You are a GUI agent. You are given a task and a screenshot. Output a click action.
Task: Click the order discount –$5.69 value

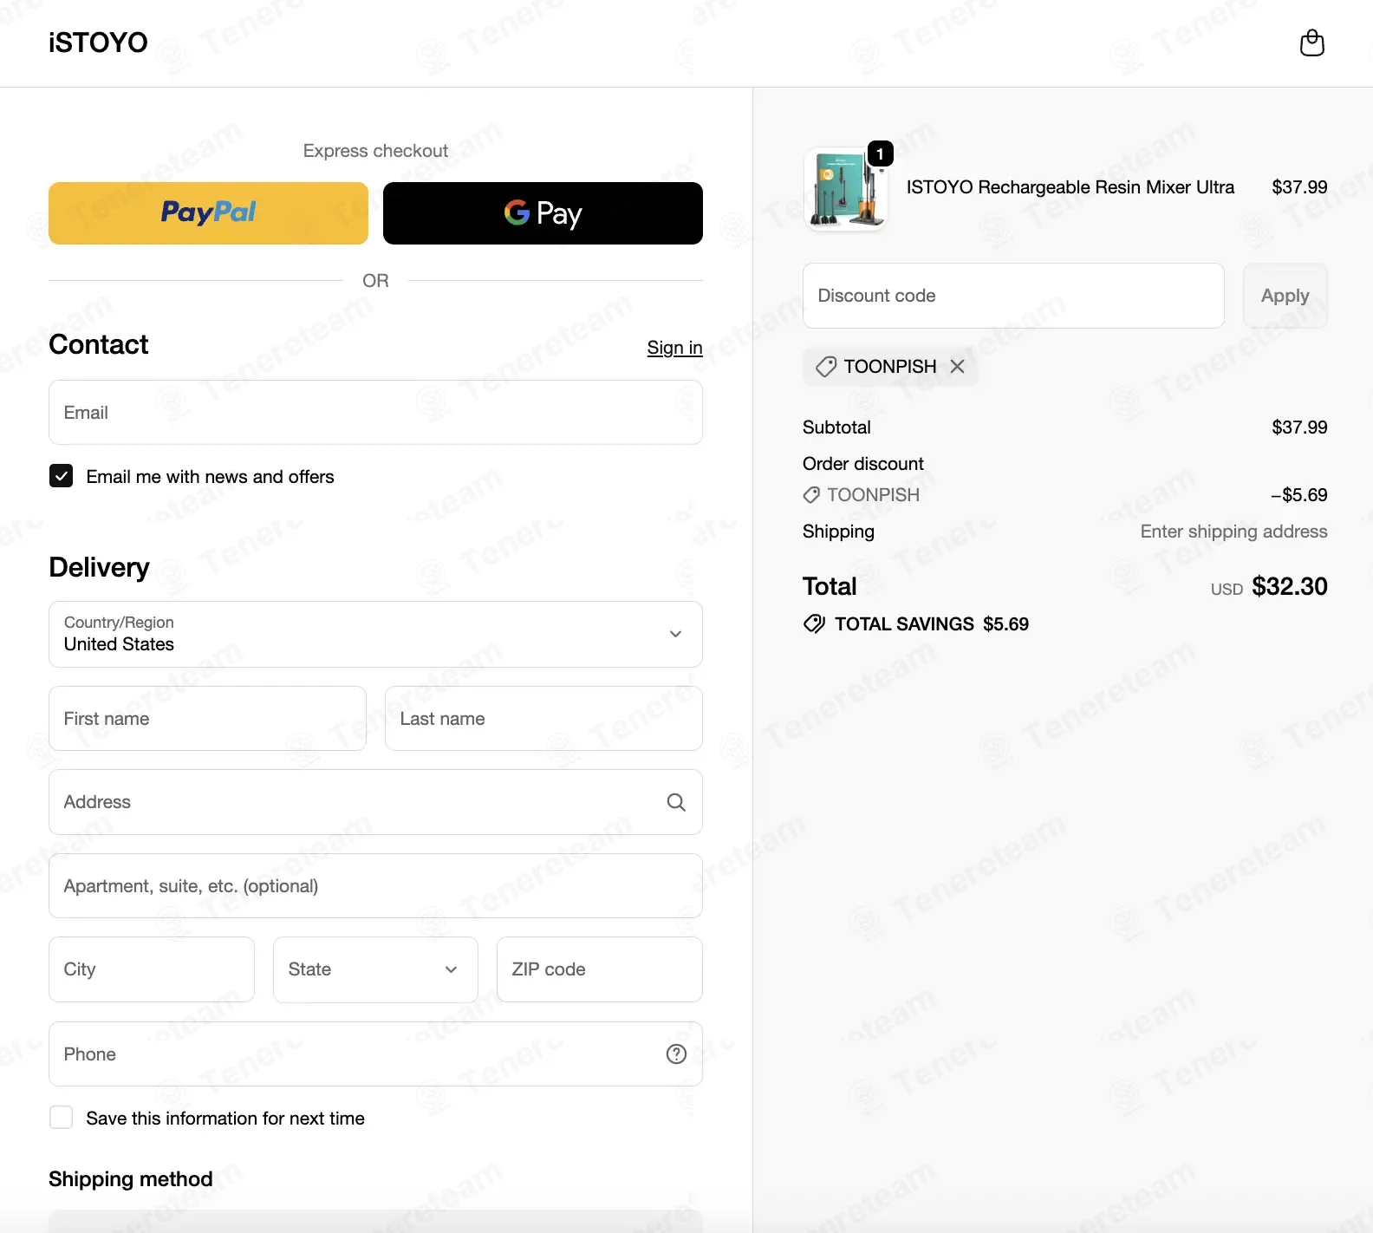(1298, 495)
